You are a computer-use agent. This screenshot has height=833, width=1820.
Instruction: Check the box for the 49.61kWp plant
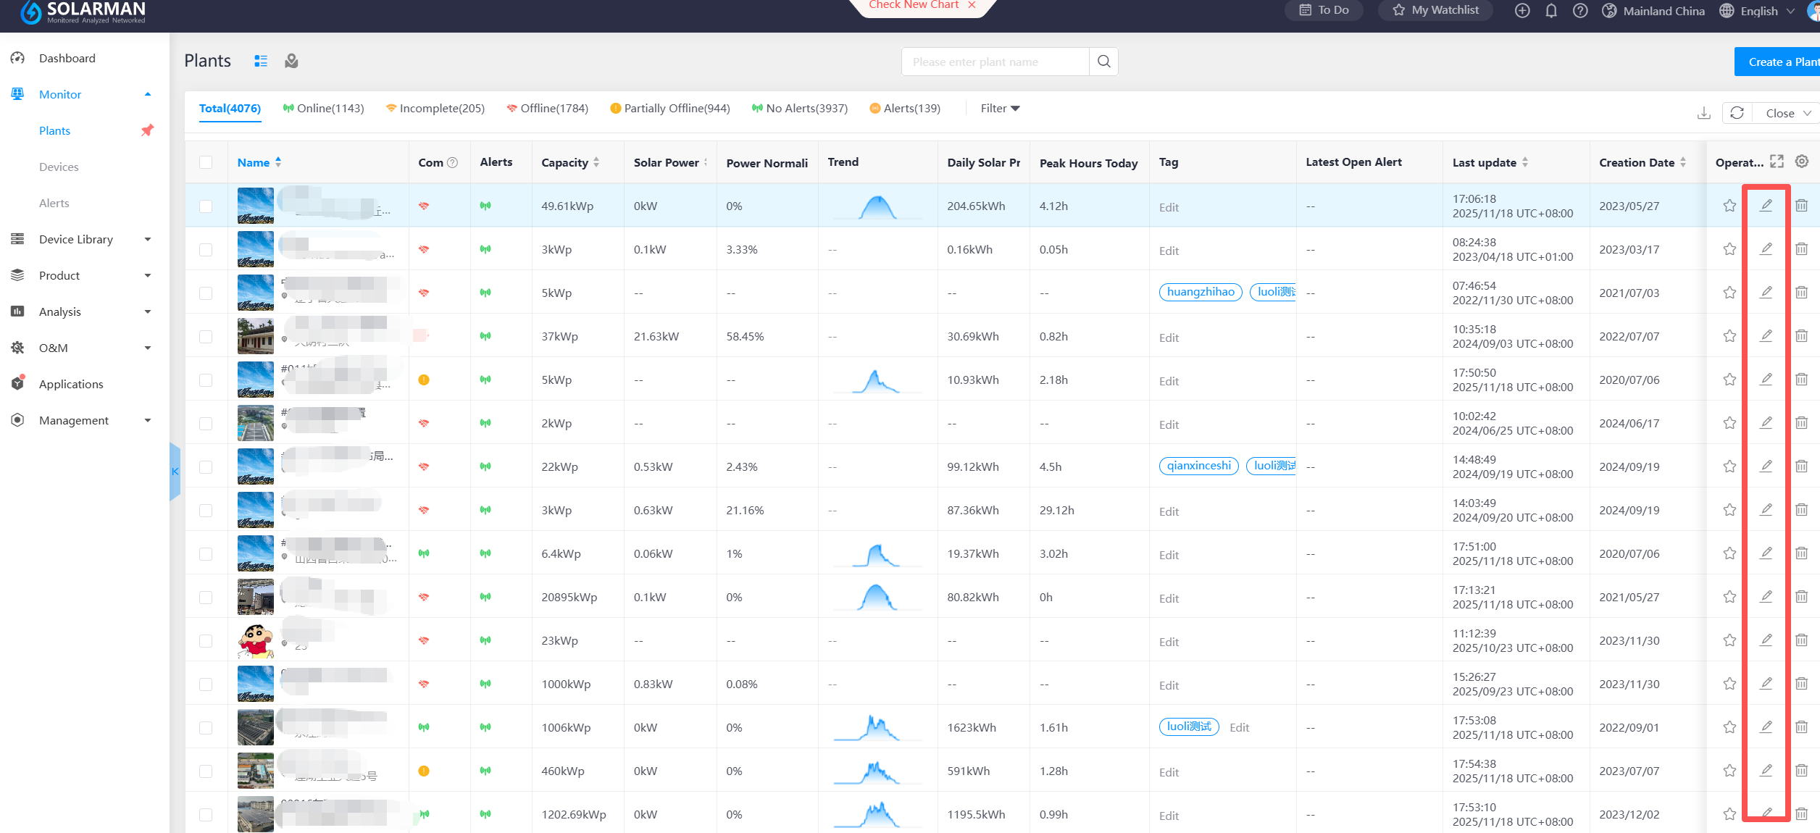tap(206, 206)
